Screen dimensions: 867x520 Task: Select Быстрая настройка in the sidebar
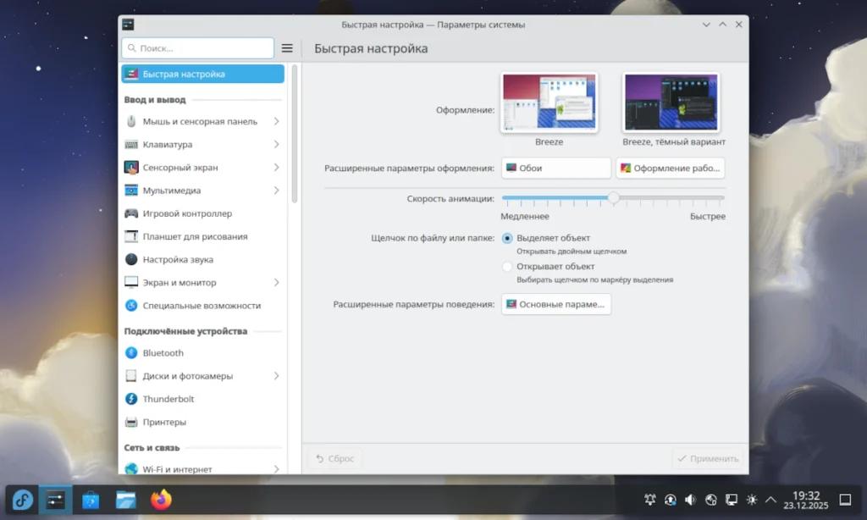pos(202,75)
